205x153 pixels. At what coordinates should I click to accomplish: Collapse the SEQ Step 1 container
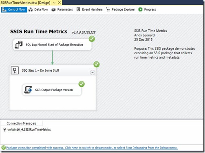93,72
